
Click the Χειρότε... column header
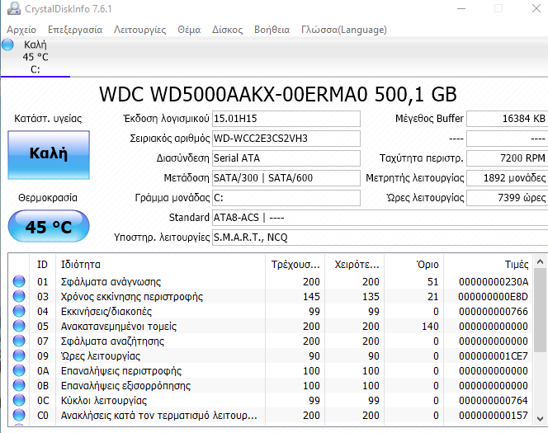(355, 265)
